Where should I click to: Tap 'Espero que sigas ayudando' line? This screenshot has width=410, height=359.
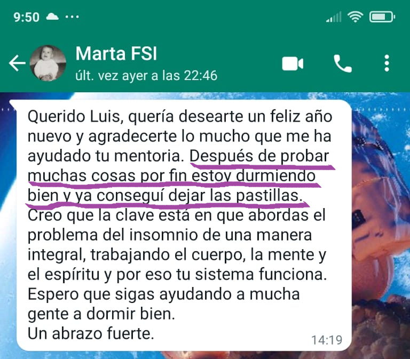click(x=164, y=294)
